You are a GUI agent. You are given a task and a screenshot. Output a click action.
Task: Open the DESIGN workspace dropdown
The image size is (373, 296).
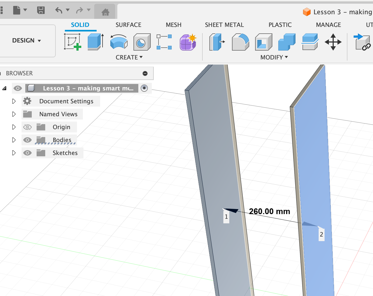pos(27,41)
